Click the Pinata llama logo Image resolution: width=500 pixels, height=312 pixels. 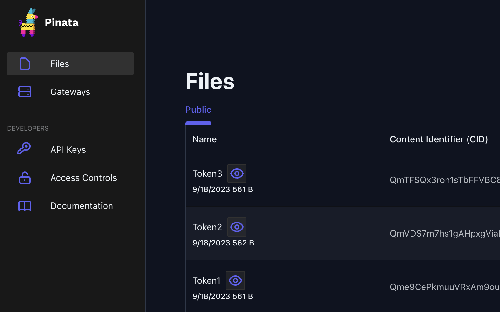(28, 22)
